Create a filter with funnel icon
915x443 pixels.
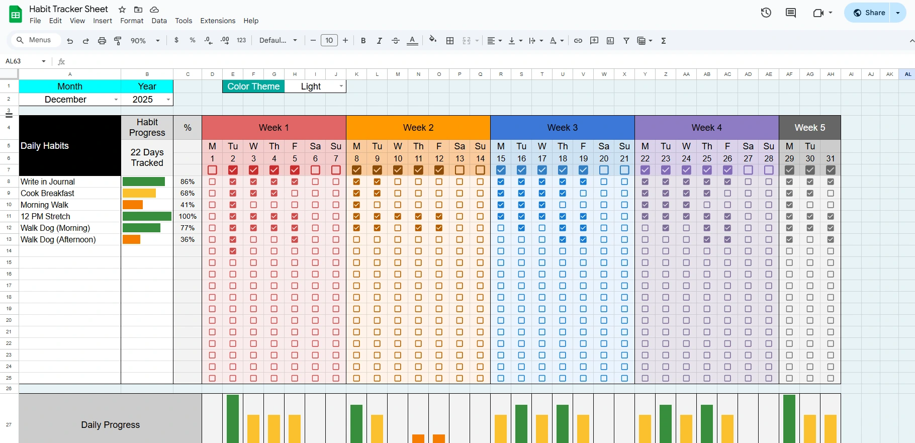pos(626,41)
